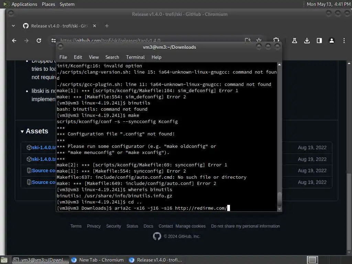Close the Release v1.4.0 browser tab

(x=95, y=26)
